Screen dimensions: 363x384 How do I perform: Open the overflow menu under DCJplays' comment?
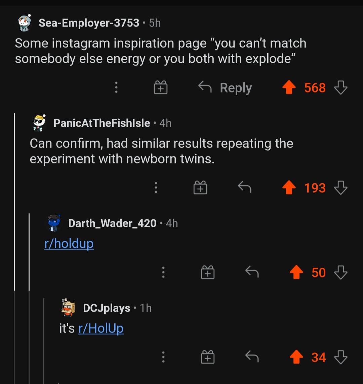163,357
